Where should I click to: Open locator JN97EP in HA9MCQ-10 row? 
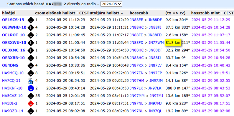(155, 73)
